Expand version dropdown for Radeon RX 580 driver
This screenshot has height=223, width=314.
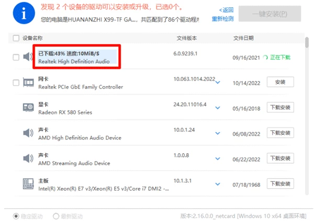pyautogui.click(x=218, y=108)
